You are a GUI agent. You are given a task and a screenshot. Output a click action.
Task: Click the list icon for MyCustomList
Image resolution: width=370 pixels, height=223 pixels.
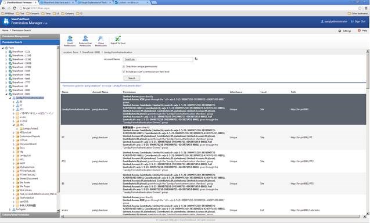point(17,167)
